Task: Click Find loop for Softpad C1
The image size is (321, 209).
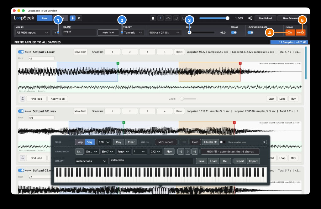Action: [36, 99]
